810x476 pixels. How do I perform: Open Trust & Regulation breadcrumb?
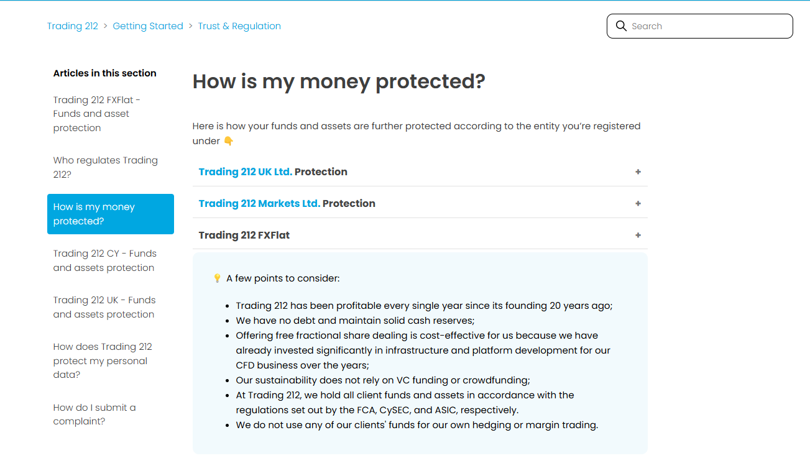coord(239,26)
